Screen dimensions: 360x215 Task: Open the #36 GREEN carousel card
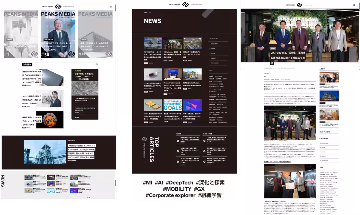(x=95, y=34)
